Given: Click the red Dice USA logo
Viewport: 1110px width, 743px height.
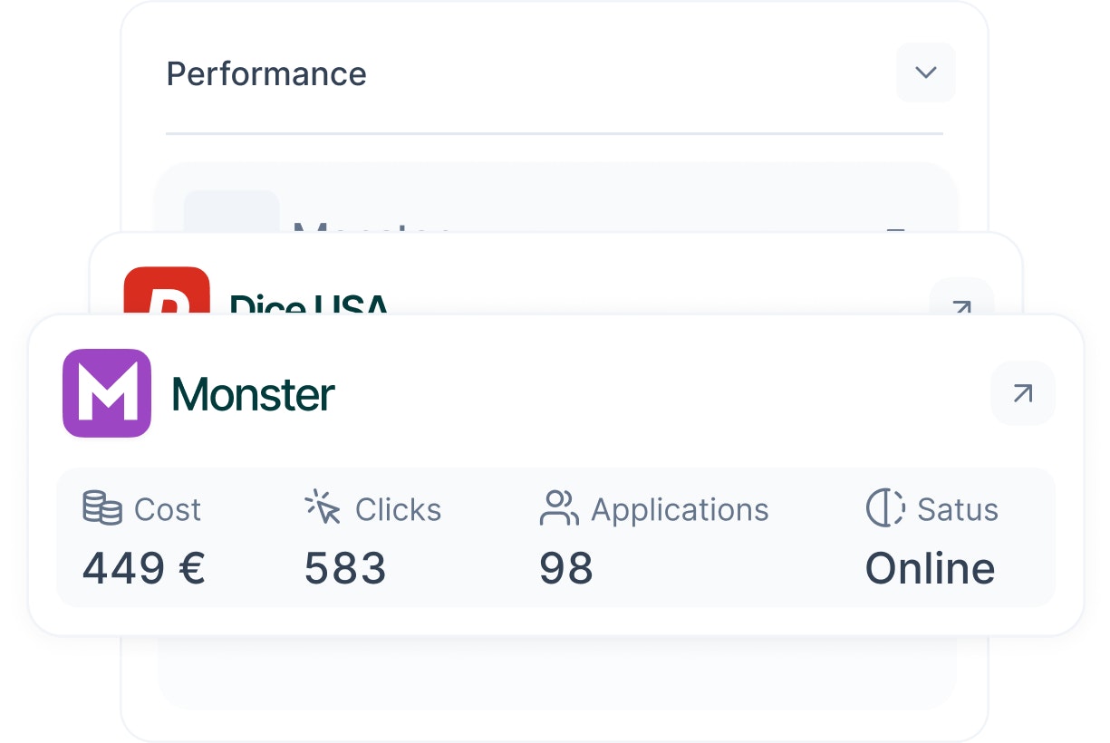Looking at the screenshot, I should (x=167, y=291).
